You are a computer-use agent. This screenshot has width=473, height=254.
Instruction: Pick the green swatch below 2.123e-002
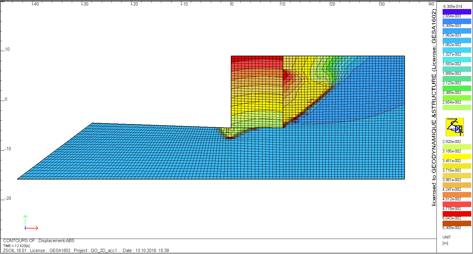457,88
